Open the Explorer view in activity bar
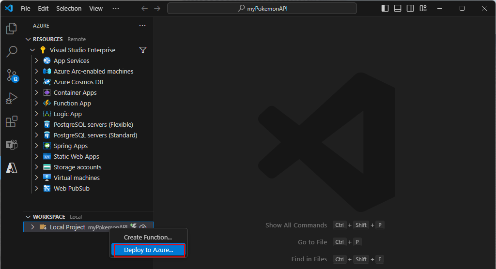 (x=12, y=29)
